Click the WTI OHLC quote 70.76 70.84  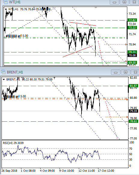(x=28, y=9)
